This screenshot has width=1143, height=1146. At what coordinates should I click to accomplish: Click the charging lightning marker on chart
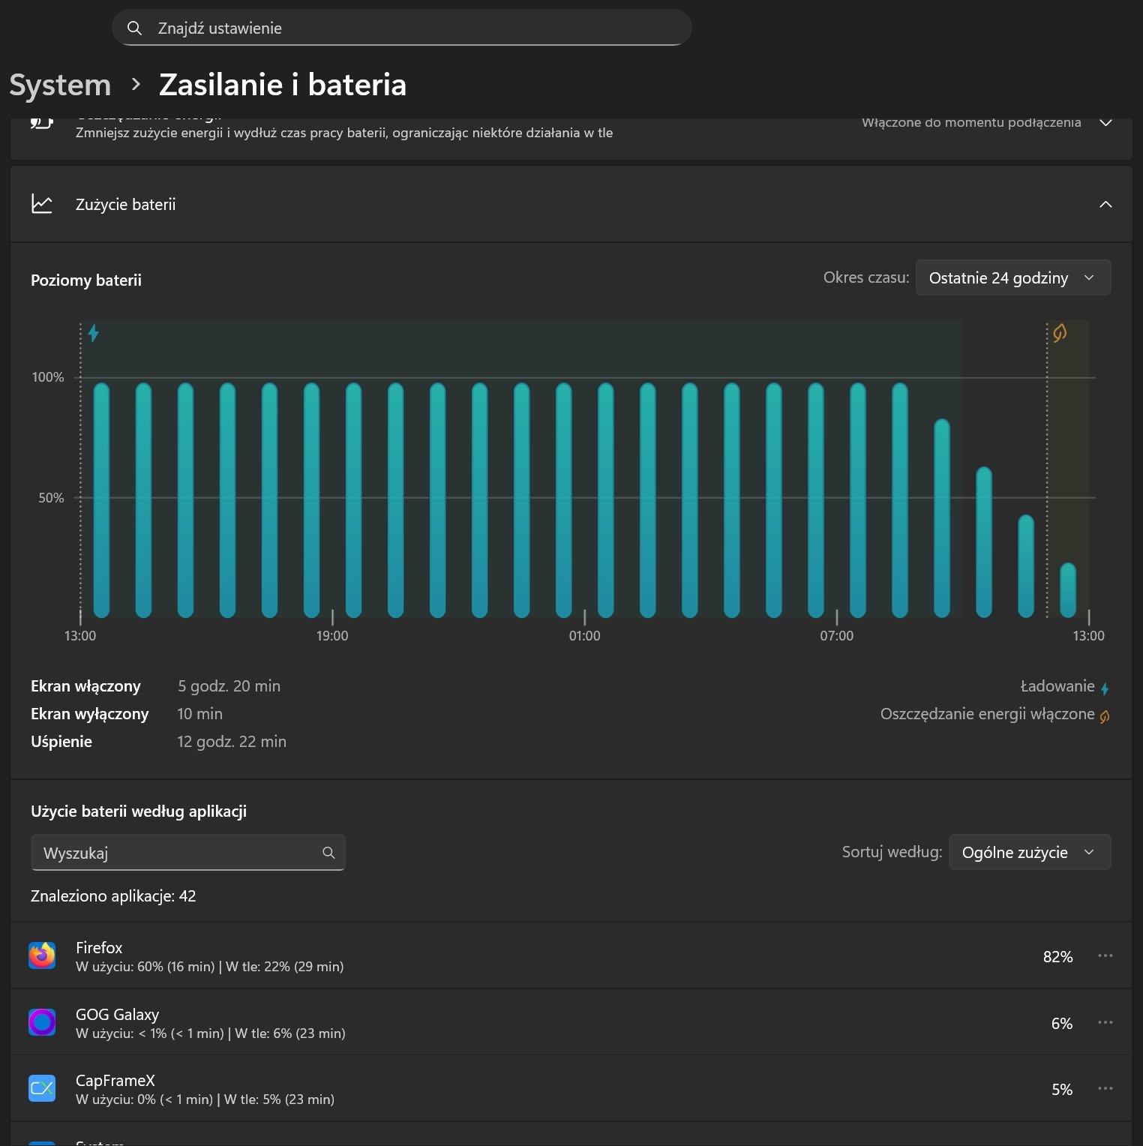94,333
